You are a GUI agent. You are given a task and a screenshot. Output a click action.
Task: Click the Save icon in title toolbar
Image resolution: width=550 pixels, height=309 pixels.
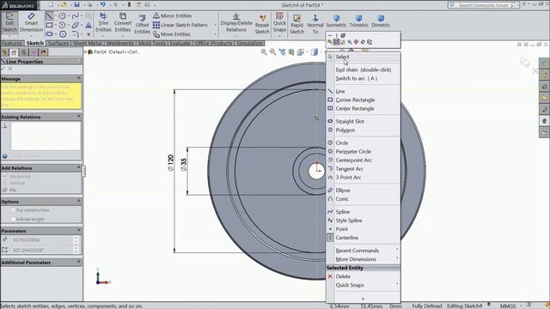click(x=76, y=5)
